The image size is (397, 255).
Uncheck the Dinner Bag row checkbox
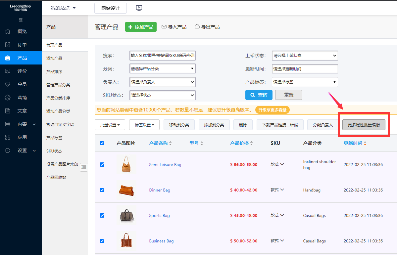(x=102, y=190)
